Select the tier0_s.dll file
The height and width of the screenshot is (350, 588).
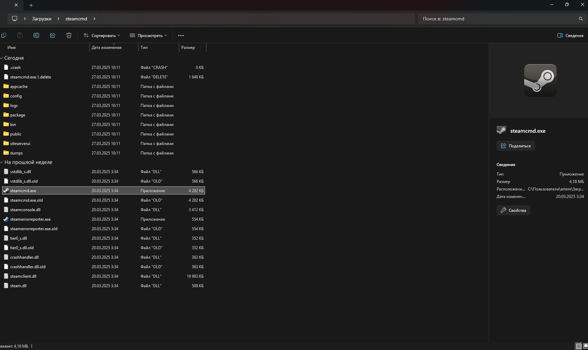pos(104,238)
